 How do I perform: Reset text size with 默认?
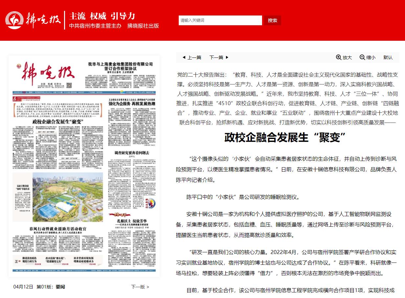coord(388,57)
